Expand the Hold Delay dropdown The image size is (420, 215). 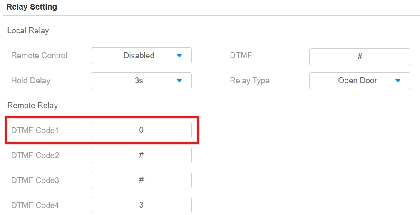[141, 81]
